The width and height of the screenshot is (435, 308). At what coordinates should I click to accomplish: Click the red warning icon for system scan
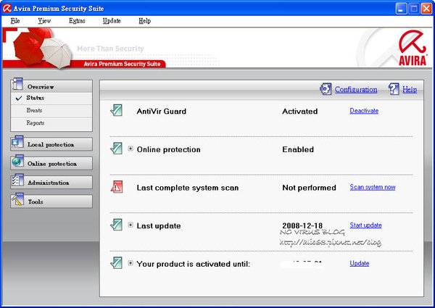117,187
